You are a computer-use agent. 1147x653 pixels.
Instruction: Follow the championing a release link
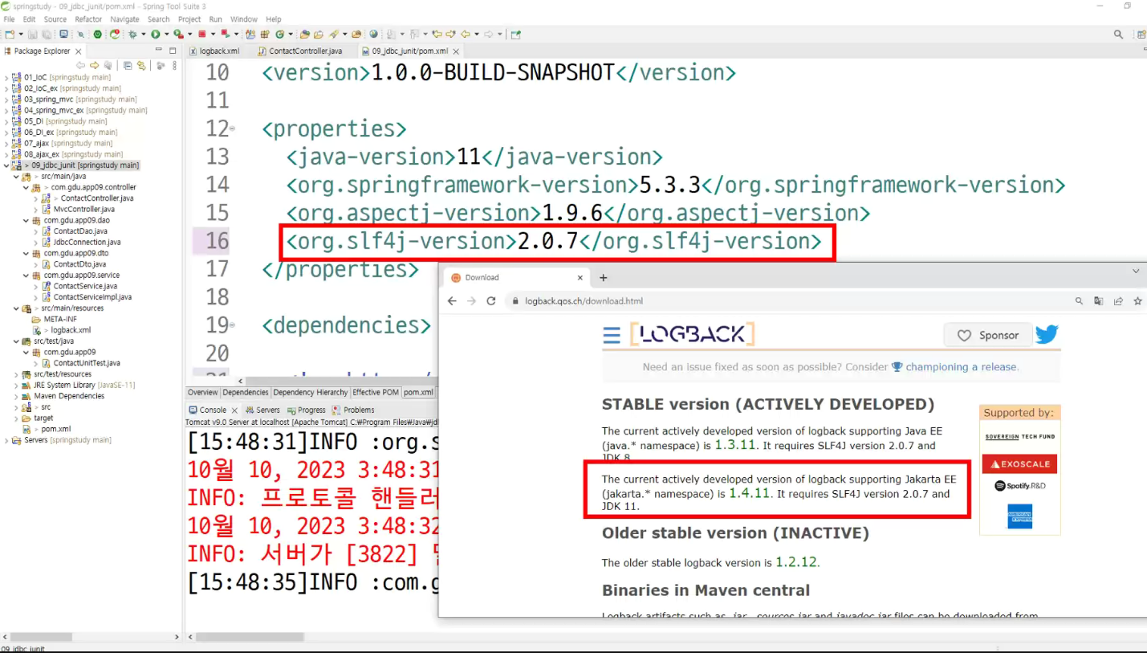tap(962, 367)
